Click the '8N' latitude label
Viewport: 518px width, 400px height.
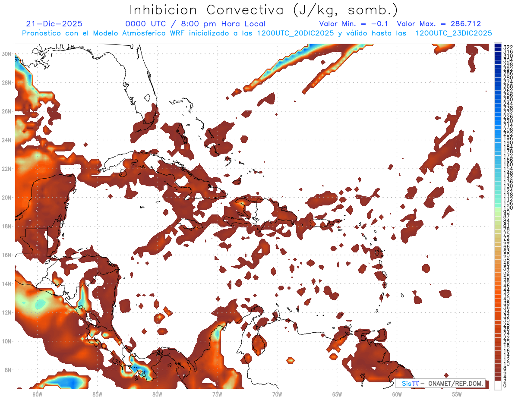(x=9, y=370)
